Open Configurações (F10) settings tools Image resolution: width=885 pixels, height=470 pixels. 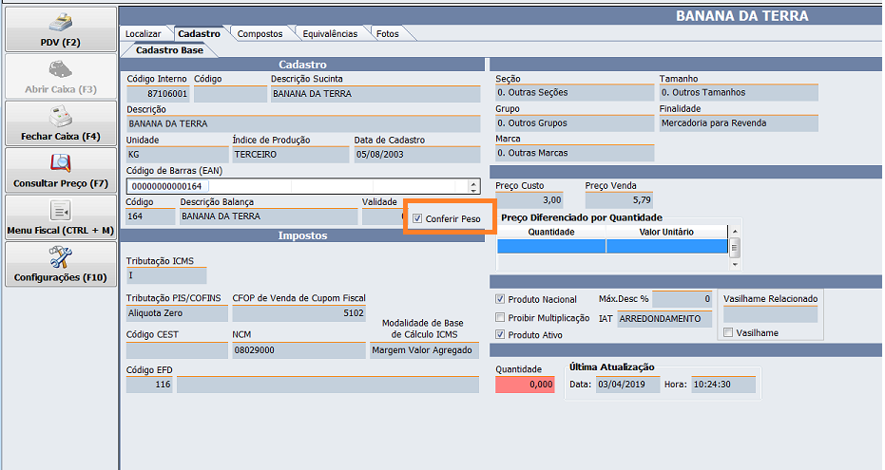pos(60,257)
